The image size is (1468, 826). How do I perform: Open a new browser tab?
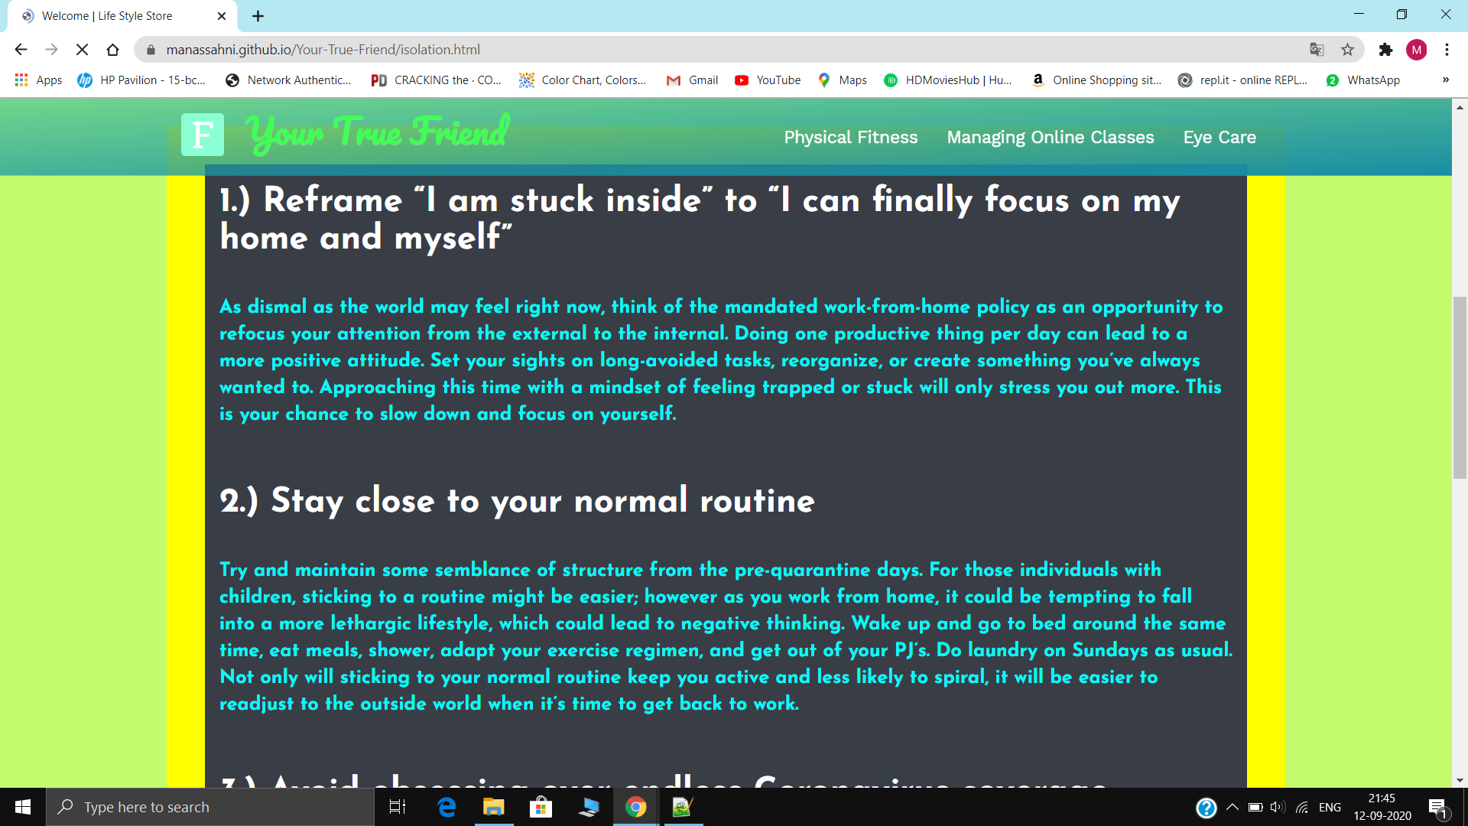coord(258,16)
